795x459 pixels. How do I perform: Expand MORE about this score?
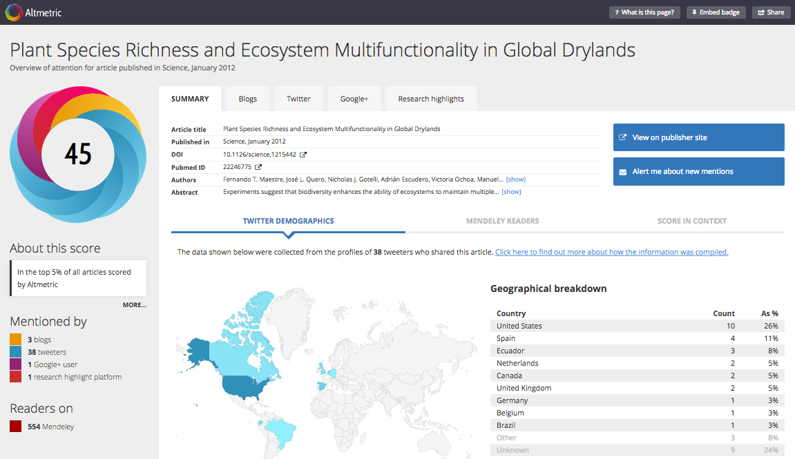click(134, 304)
